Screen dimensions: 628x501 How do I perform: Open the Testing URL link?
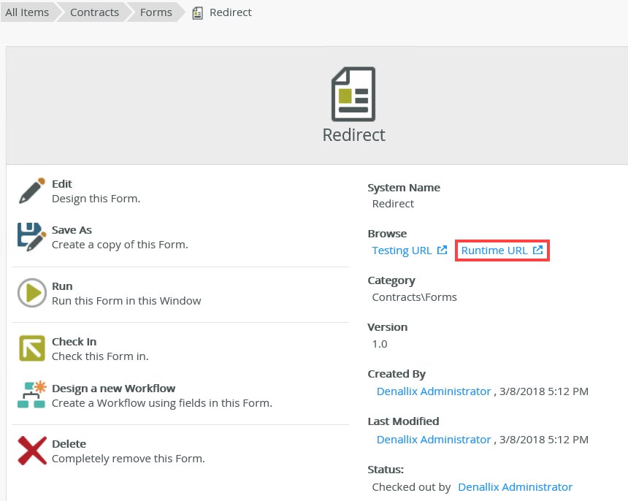click(x=402, y=250)
